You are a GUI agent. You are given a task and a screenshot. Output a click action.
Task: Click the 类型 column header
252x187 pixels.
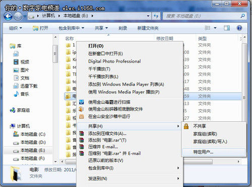click(x=202, y=38)
